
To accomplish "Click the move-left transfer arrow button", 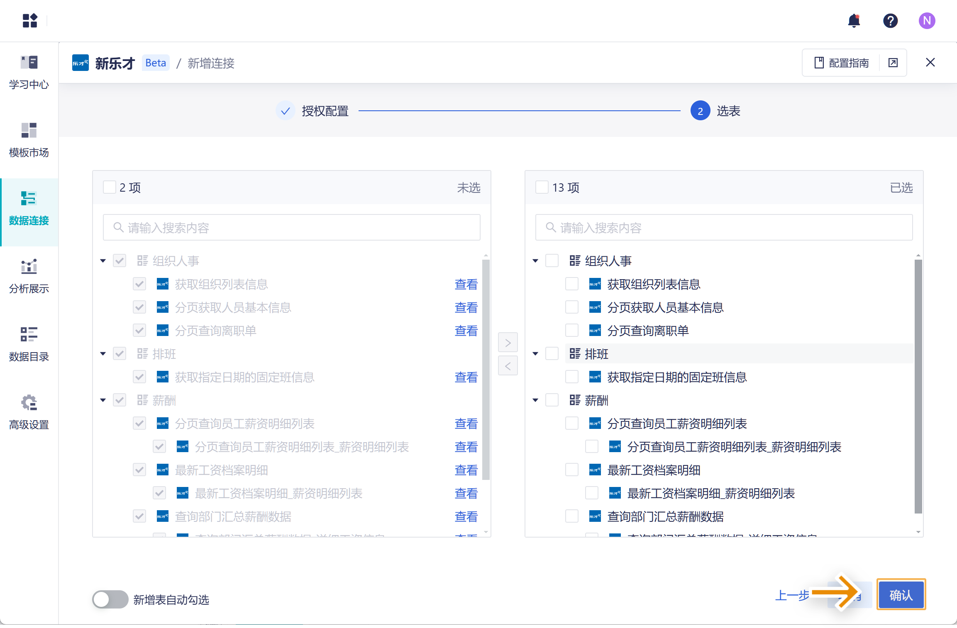I will 508,366.
